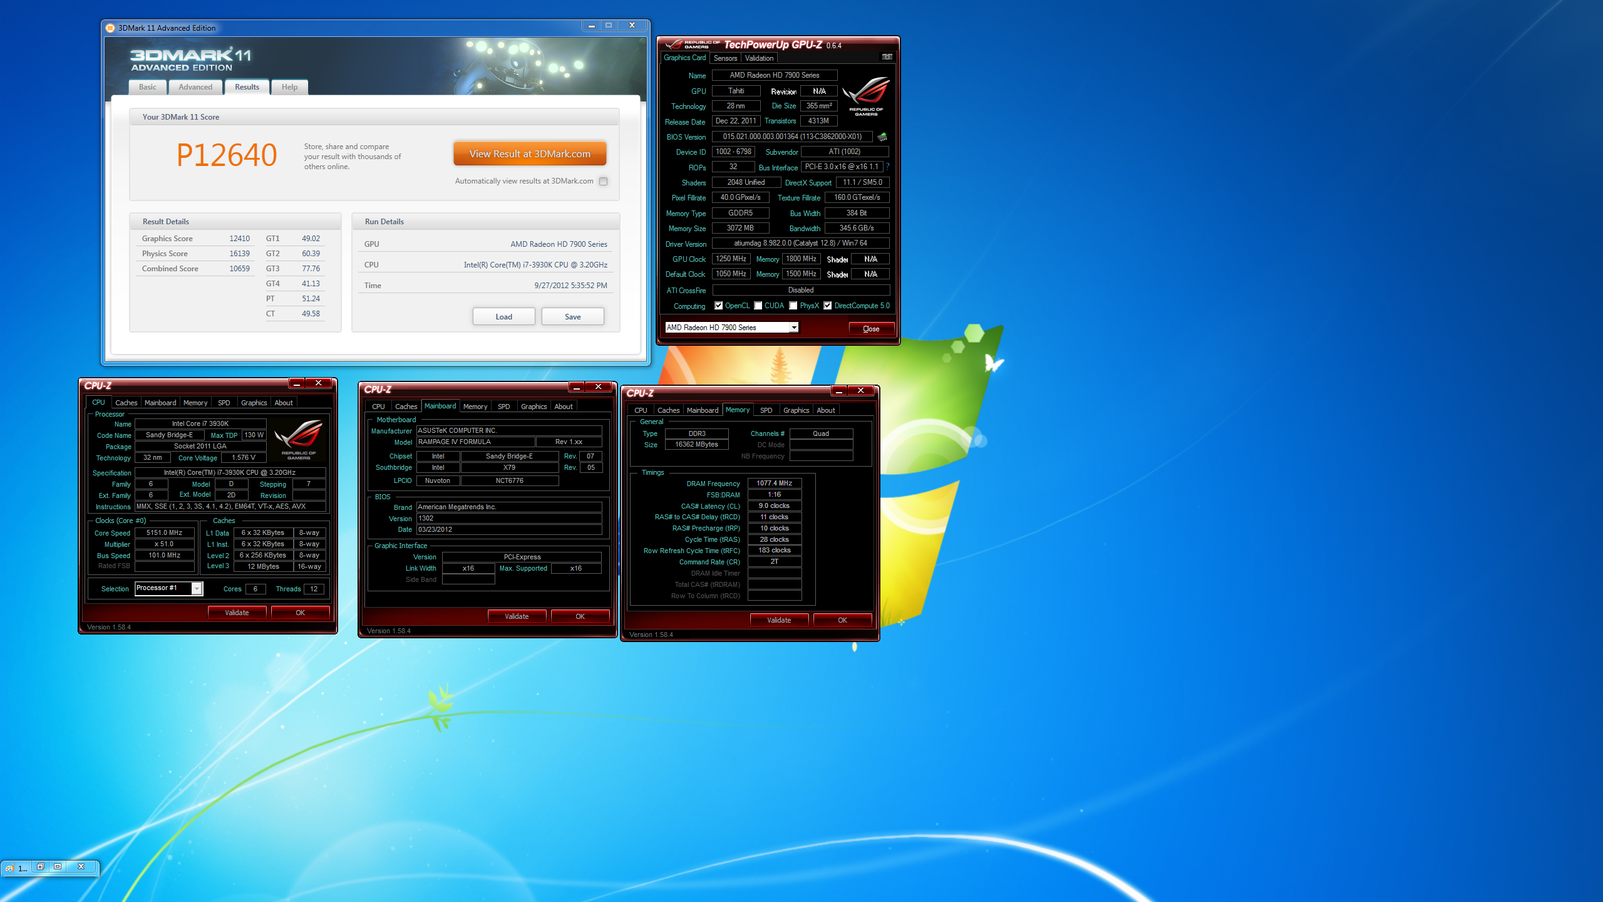Viewport: 1603px width, 902px height.
Task: Enable automatically view results at 3DMark.com
Action: point(603,181)
